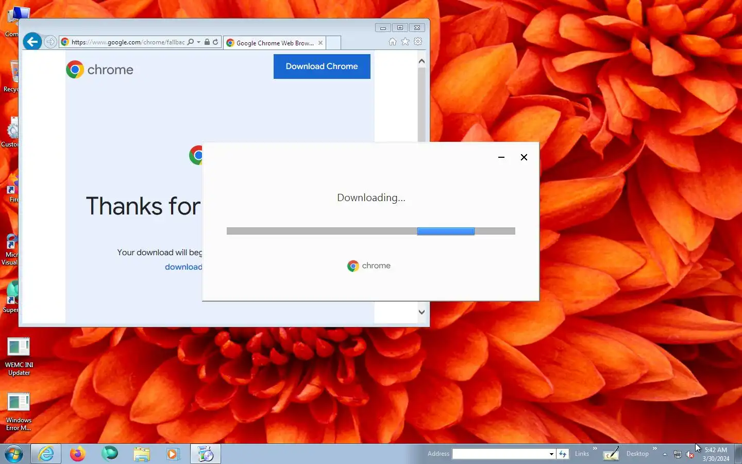Open IE Home page icon

tap(393, 42)
